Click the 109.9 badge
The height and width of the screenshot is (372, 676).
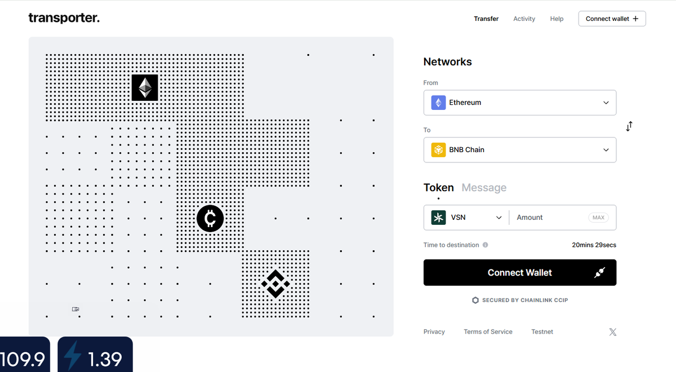click(x=25, y=355)
